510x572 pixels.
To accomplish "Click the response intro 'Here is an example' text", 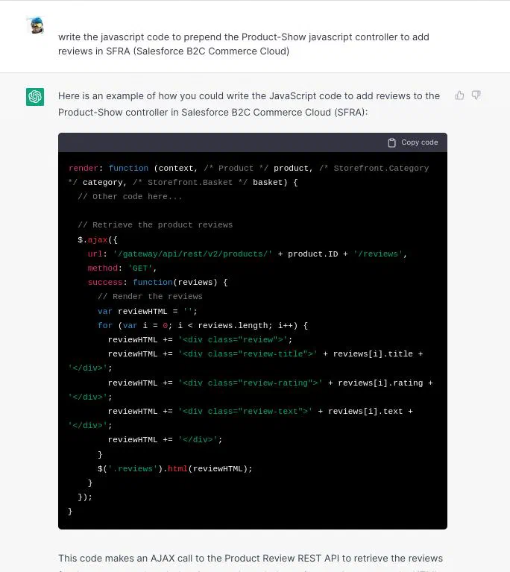I will point(249,104).
